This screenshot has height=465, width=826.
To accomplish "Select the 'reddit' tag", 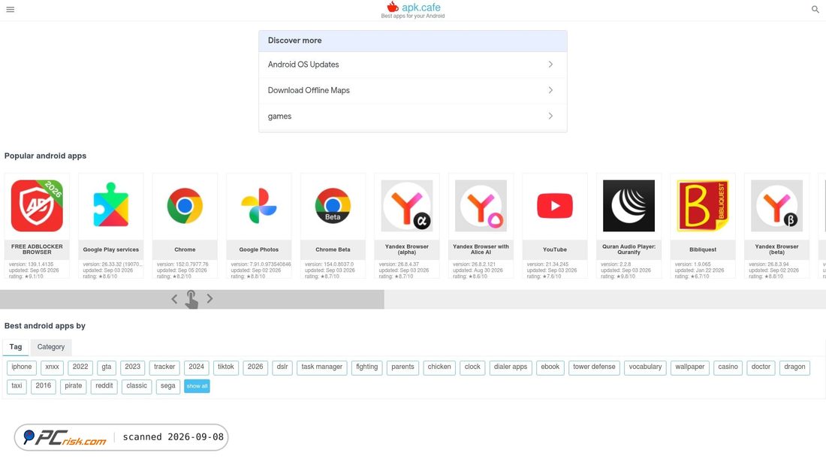I will click(104, 386).
